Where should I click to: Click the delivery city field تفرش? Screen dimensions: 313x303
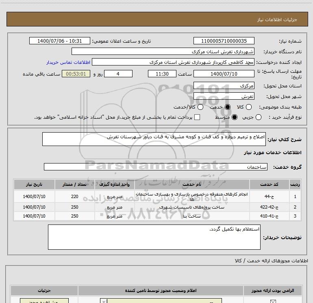[x=224, y=96]
